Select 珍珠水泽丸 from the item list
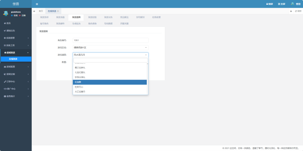 click(110, 77)
